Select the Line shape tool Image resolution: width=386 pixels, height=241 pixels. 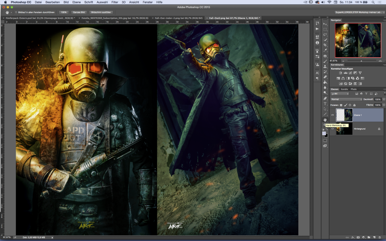tap(325, 114)
